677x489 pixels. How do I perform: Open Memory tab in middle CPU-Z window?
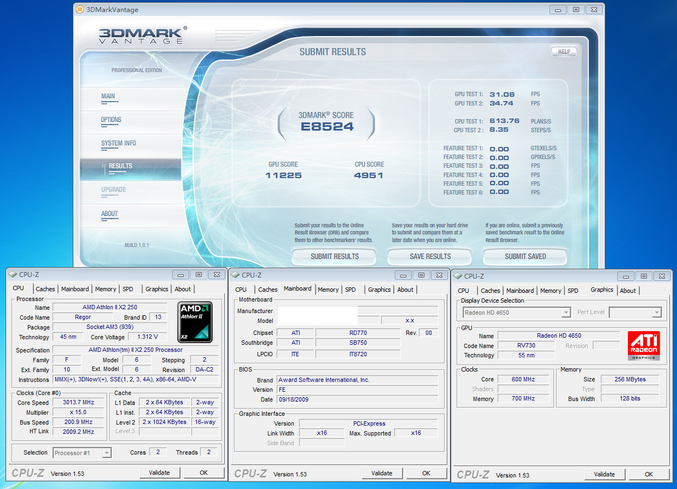328,290
